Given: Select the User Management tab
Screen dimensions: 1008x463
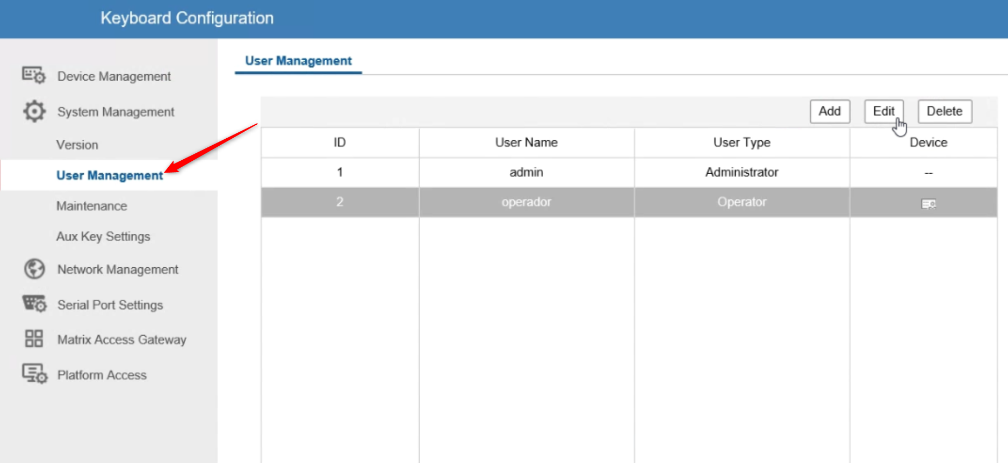Looking at the screenshot, I should [298, 61].
